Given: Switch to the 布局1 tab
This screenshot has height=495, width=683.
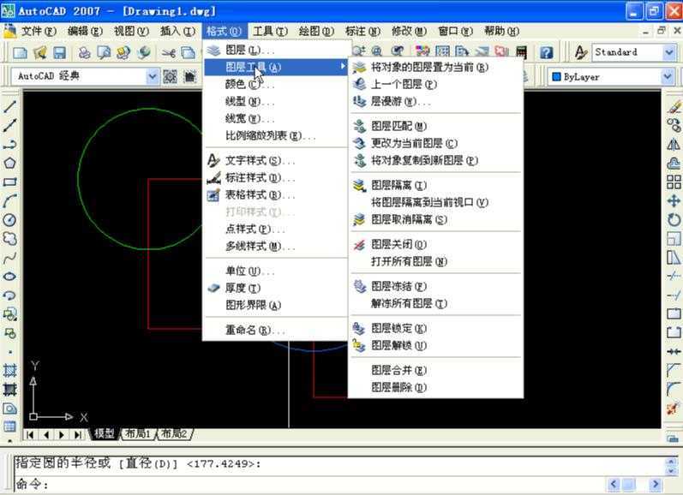Looking at the screenshot, I should pyautogui.click(x=138, y=433).
